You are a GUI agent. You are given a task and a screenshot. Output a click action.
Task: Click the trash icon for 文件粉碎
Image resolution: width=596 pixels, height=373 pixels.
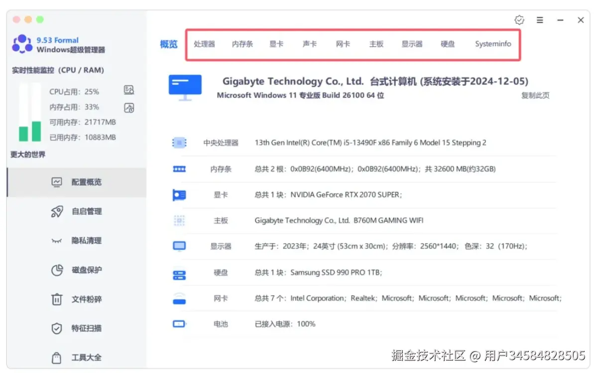pos(57,299)
